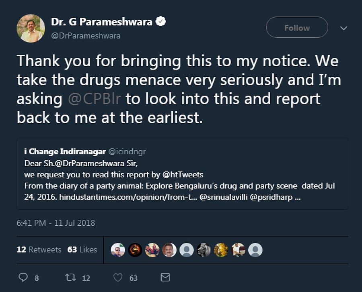Click the first liker avatar
This screenshot has height=292, width=362.
[118, 250]
